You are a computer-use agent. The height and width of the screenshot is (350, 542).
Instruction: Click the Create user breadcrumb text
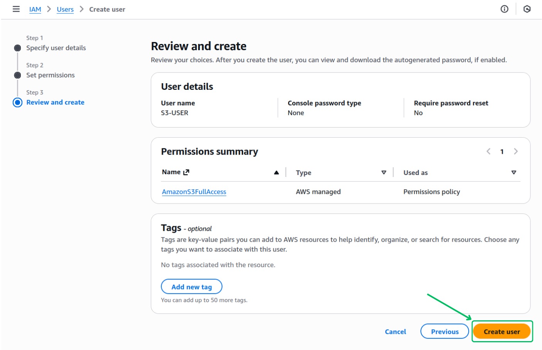click(107, 9)
